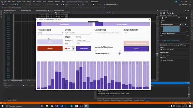Open Chrome from the taskbar
The height and width of the screenshot is (108, 193).
[x=52, y=106]
